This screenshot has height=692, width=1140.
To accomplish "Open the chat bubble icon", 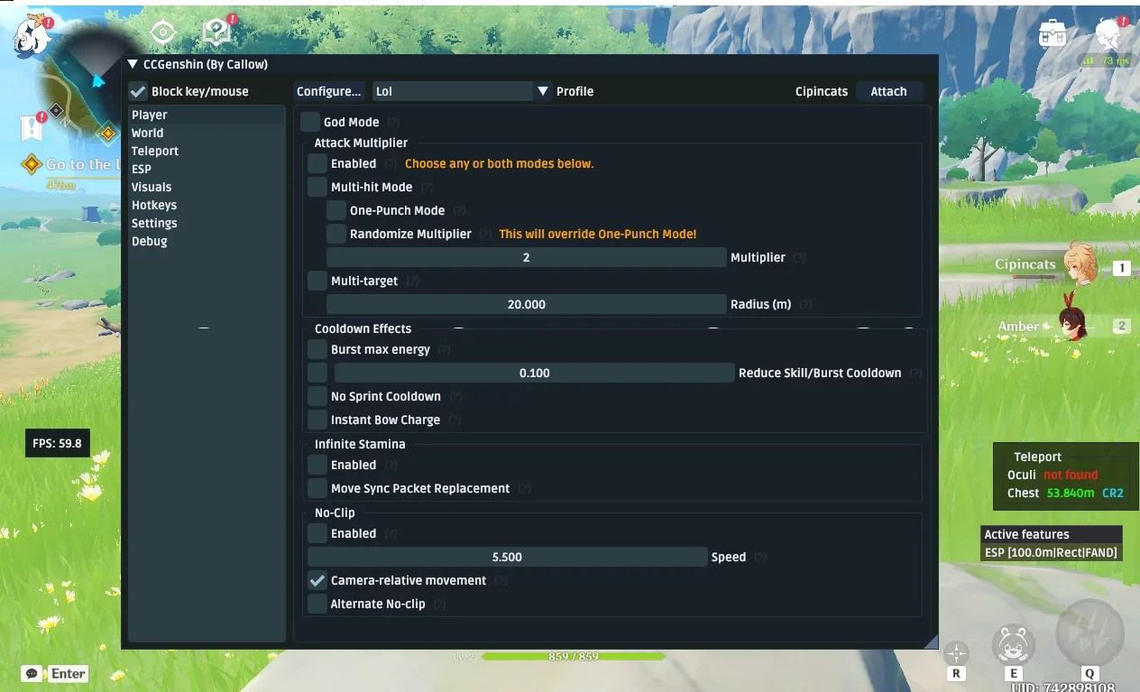I will [x=32, y=674].
